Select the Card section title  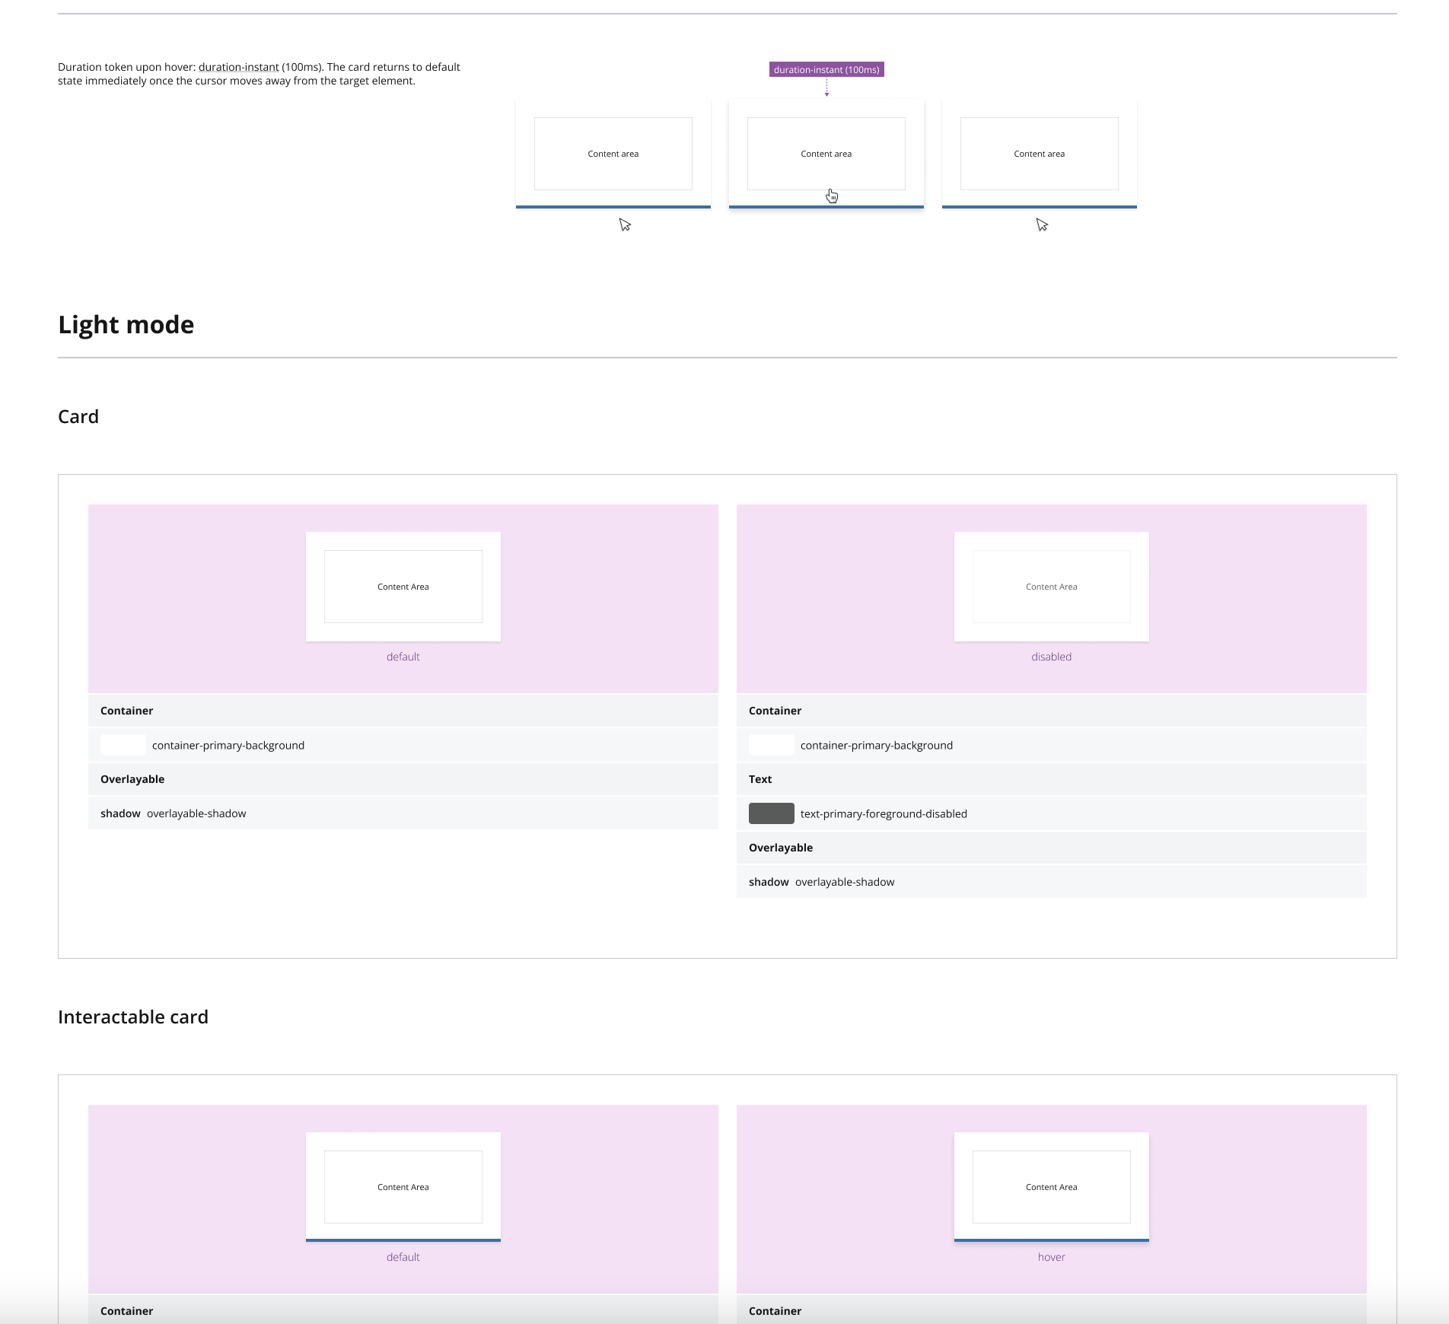(x=78, y=416)
